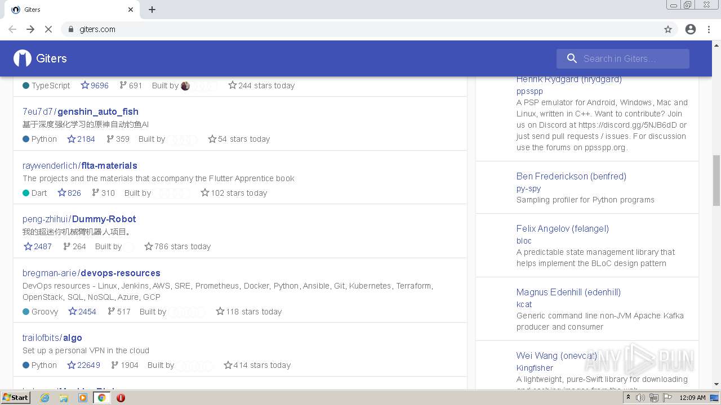Image resolution: width=721 pixels, height=405 pixels.
Task: Open 7eu7d7/genshin_auto_fish repository
Action: click(81, 111)
